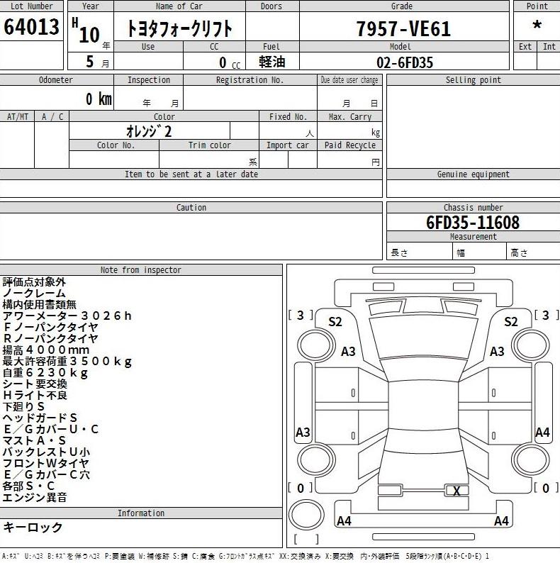Screen dimensions: 560x563
Task: Select the note マストA・S
Action: [x=34, y=440]
